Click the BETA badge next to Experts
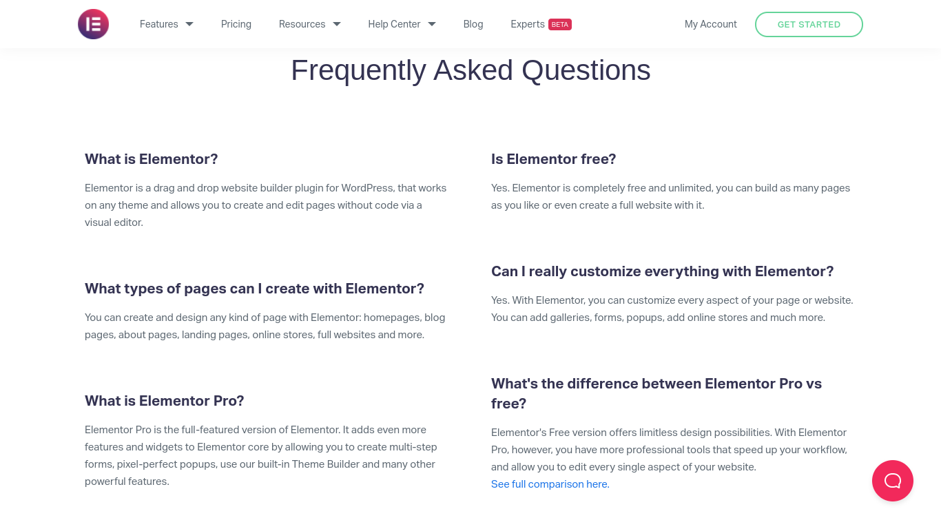Screen dimensions: 941x529 (560, 24)
